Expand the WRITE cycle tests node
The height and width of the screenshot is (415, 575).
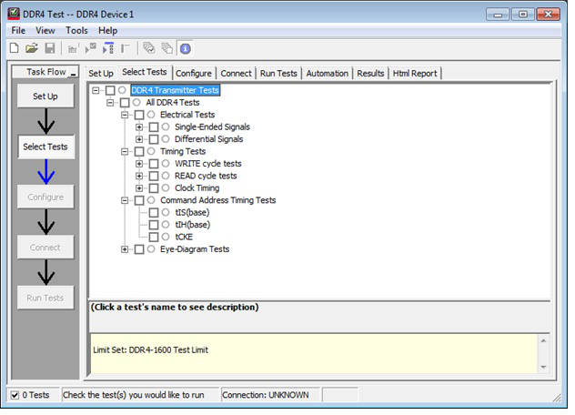tap(139, 164)
